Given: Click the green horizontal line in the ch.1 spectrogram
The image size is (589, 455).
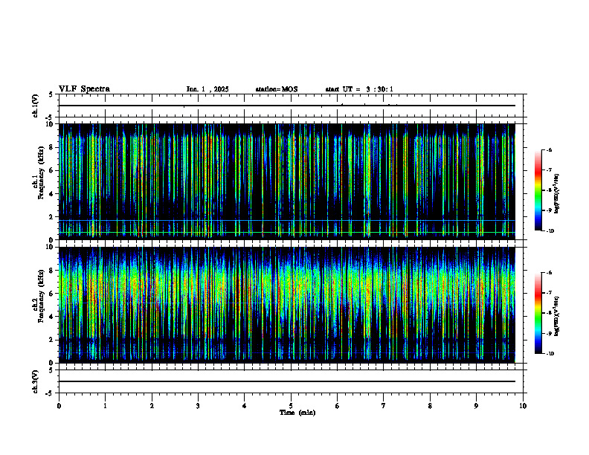Looking at the screenshot, I should point(287,233).
